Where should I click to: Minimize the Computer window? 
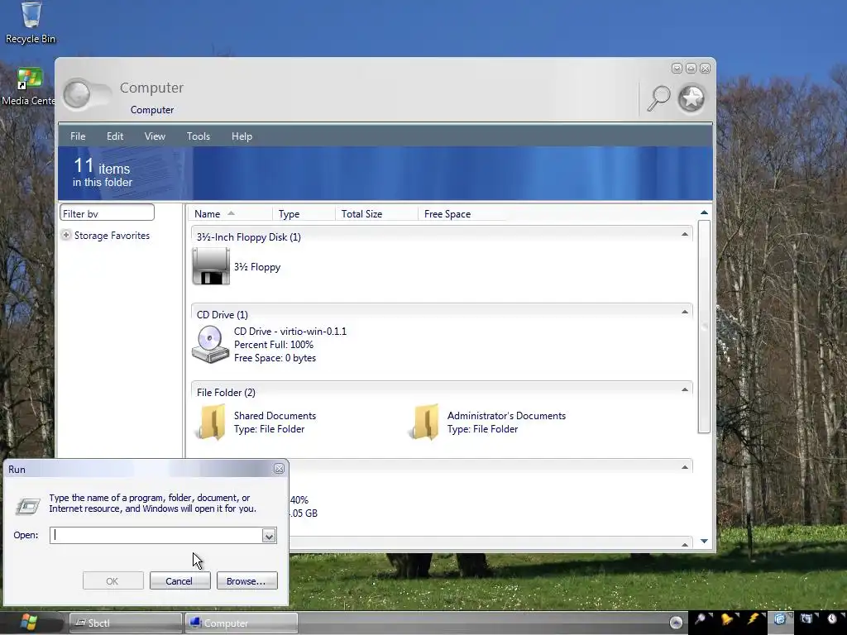tap(677, 68)
